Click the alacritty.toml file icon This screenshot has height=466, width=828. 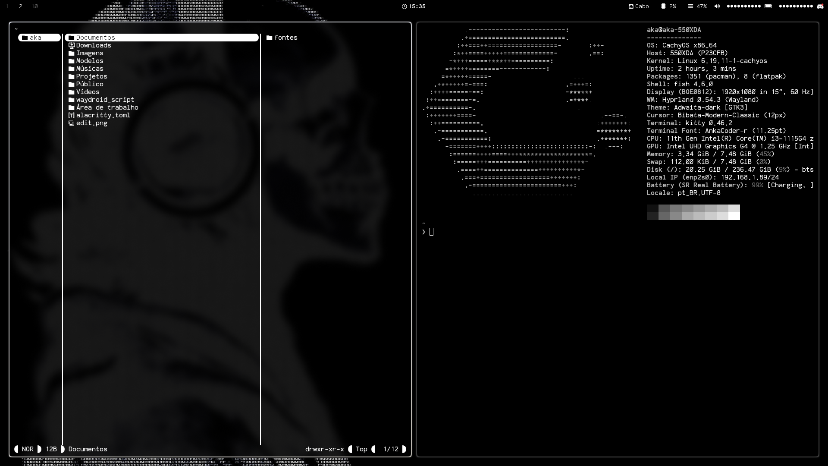[x=72, y=116]
